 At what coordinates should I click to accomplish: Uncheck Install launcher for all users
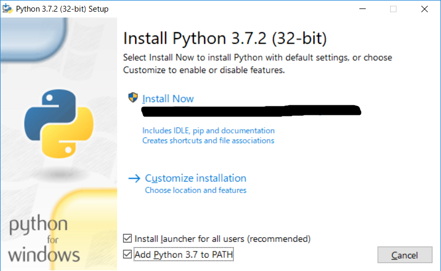[127, 238]
